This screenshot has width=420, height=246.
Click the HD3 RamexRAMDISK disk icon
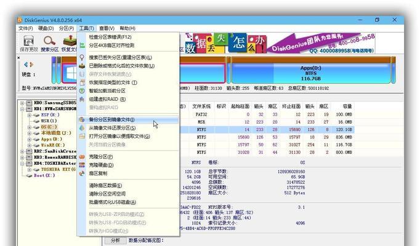click(x=29, y=157)
